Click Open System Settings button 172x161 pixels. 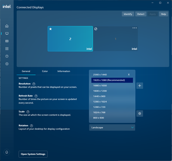click(33, 154)
